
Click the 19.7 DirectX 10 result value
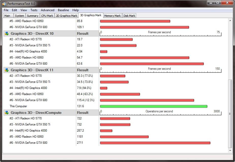[80, 39]
